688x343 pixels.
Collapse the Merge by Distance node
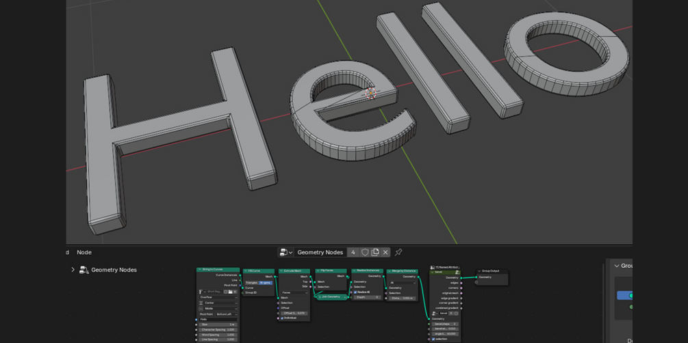tap(390, 271)
